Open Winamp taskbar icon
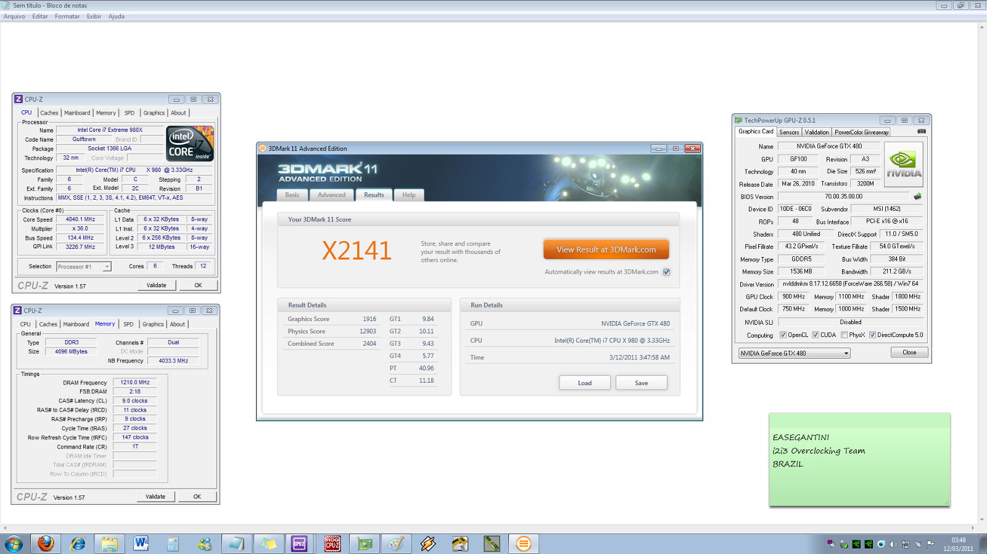This screenshot has height=554, width=987. (x=428, y=544)
